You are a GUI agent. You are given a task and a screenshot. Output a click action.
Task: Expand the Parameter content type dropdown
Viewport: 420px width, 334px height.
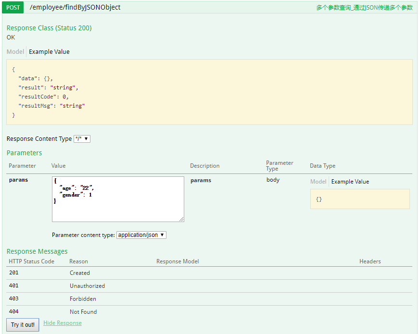141,235
